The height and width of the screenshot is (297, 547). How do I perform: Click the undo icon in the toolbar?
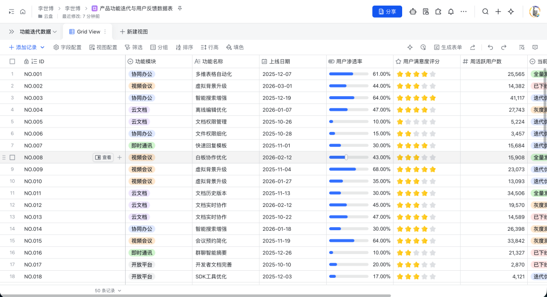[x=490, y=47]
